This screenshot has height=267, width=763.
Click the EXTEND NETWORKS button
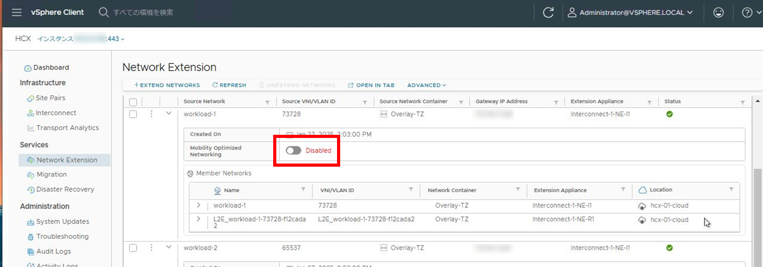[x=167, y=85]
